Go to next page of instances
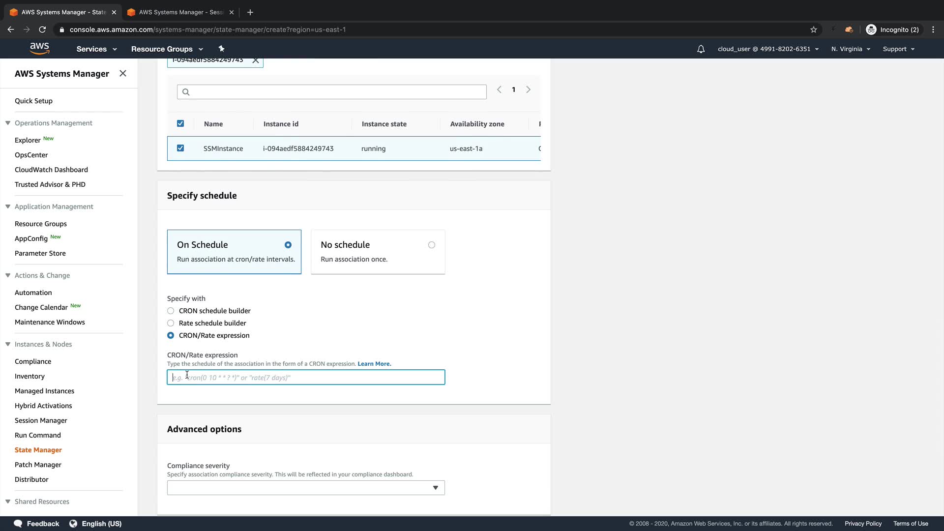 (528, 89)
